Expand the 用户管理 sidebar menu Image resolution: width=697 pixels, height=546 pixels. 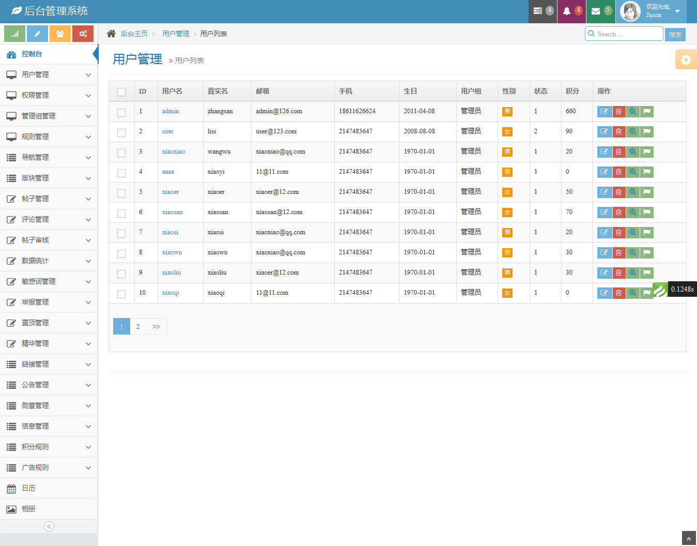pyautogui.click(x=49, y=75)
